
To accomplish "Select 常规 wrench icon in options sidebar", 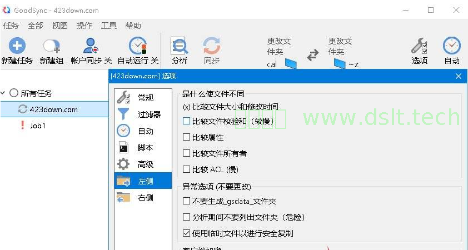I will 123,97.
